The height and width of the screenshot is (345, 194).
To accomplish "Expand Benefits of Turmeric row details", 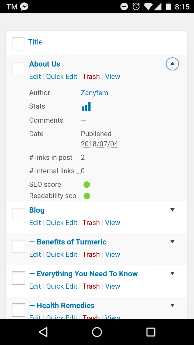I will 172,242.
